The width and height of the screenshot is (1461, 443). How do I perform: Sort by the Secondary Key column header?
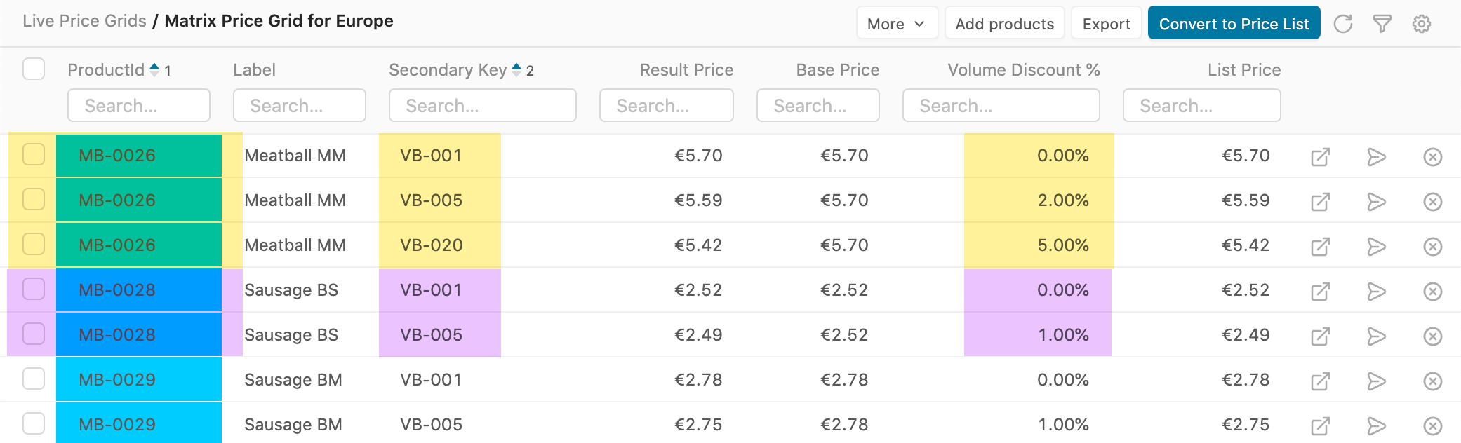[448, 70]
